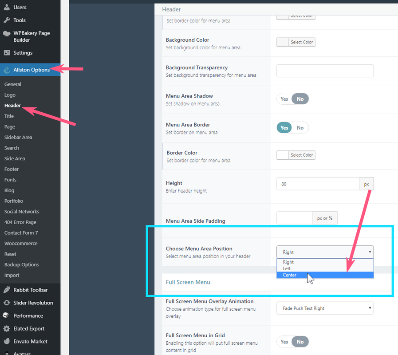
Task: Go to Portfolio options submenu
Action: coord(13,201)
